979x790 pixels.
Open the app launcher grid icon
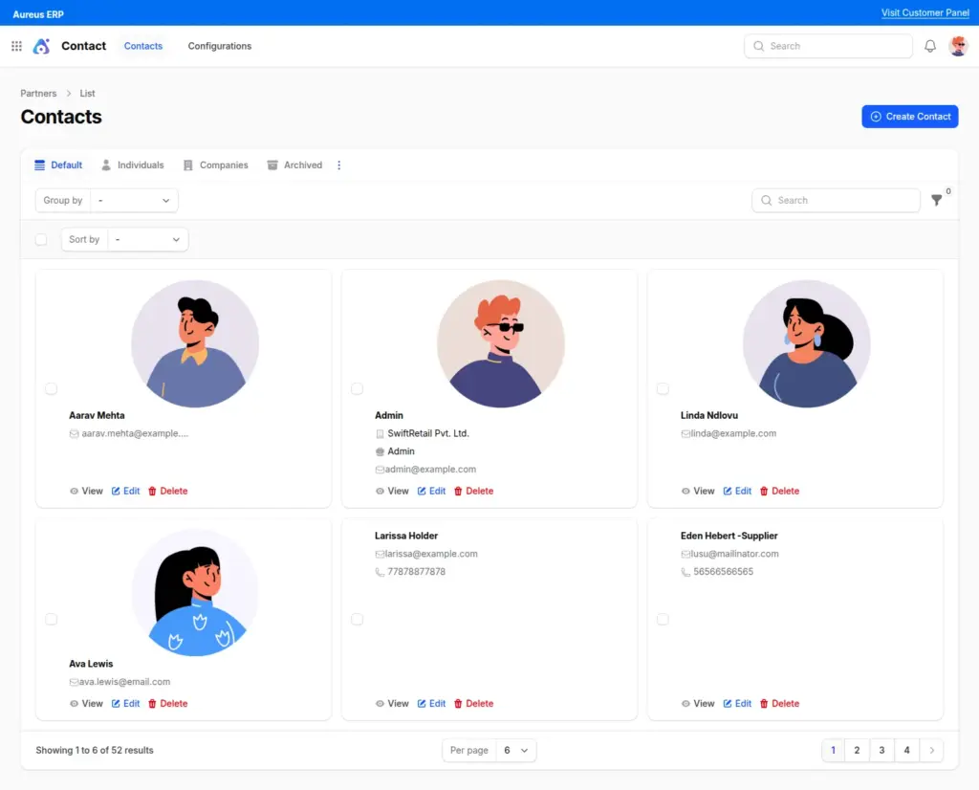16,46
